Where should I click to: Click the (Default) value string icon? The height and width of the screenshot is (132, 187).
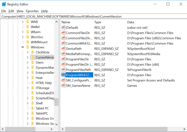(x=63, y=27)
